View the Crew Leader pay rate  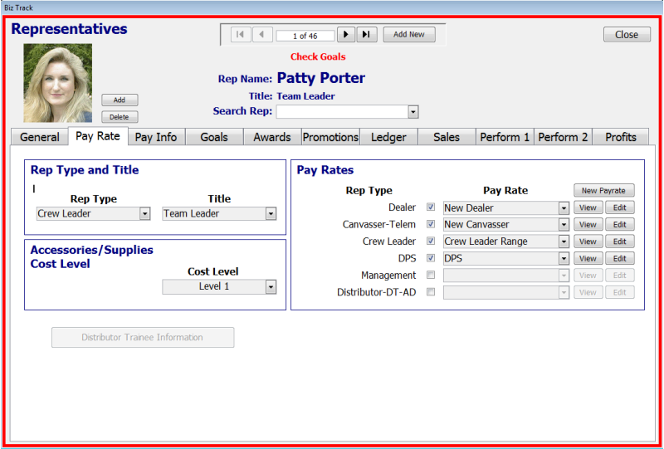tap(588, 242)
